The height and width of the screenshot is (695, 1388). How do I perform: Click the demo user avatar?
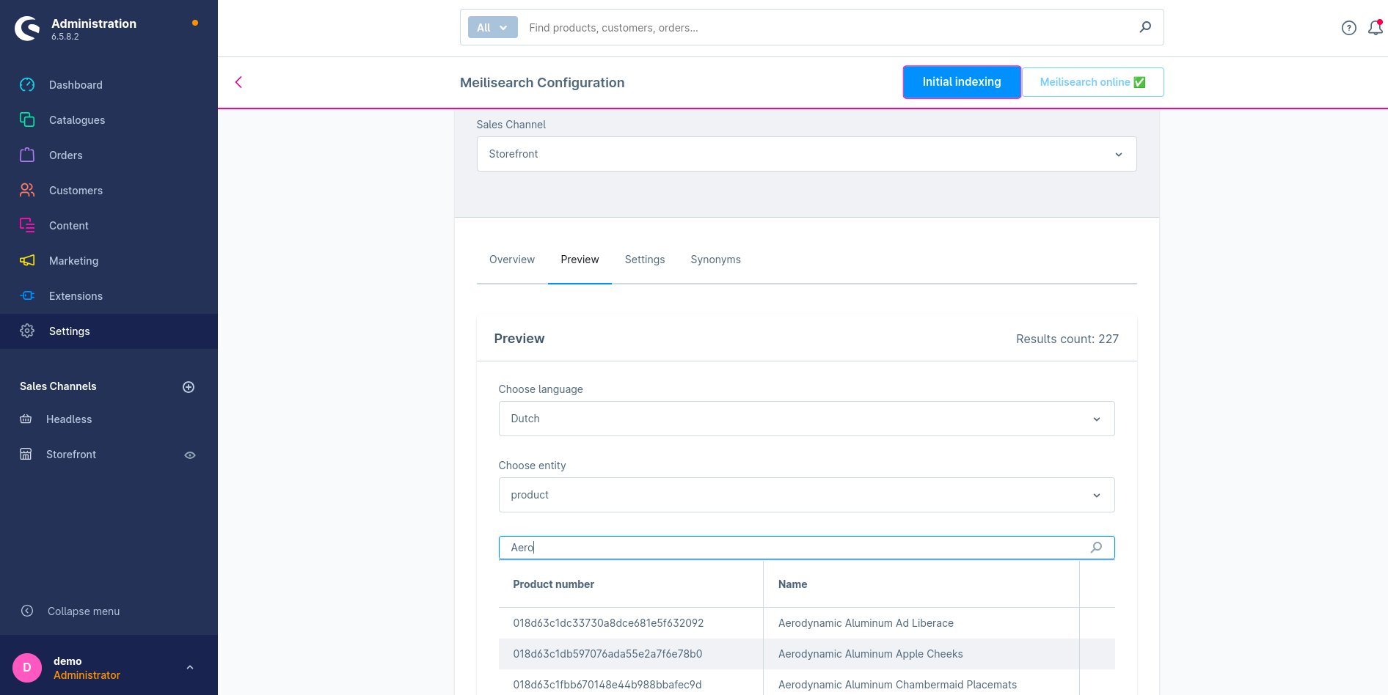[x=27, y=668]
